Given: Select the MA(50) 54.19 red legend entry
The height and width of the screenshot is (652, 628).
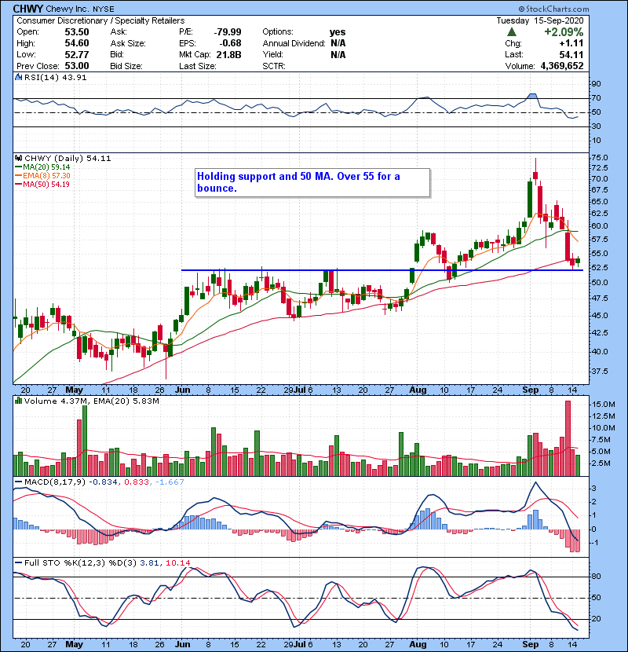Looking at the screenshot, I should 42,184.
